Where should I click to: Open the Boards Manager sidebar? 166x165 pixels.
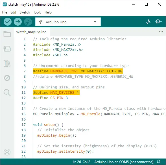tap(7, 49)
